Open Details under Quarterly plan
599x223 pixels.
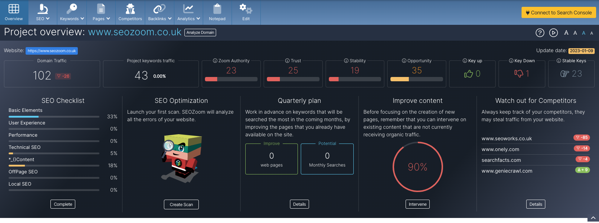[299, 204]
